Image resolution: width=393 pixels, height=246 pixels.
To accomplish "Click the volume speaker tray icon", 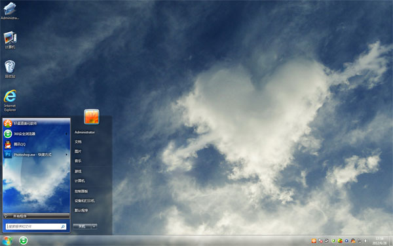I will pos(366,241).
